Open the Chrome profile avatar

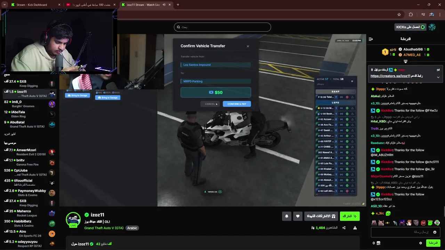431,15
